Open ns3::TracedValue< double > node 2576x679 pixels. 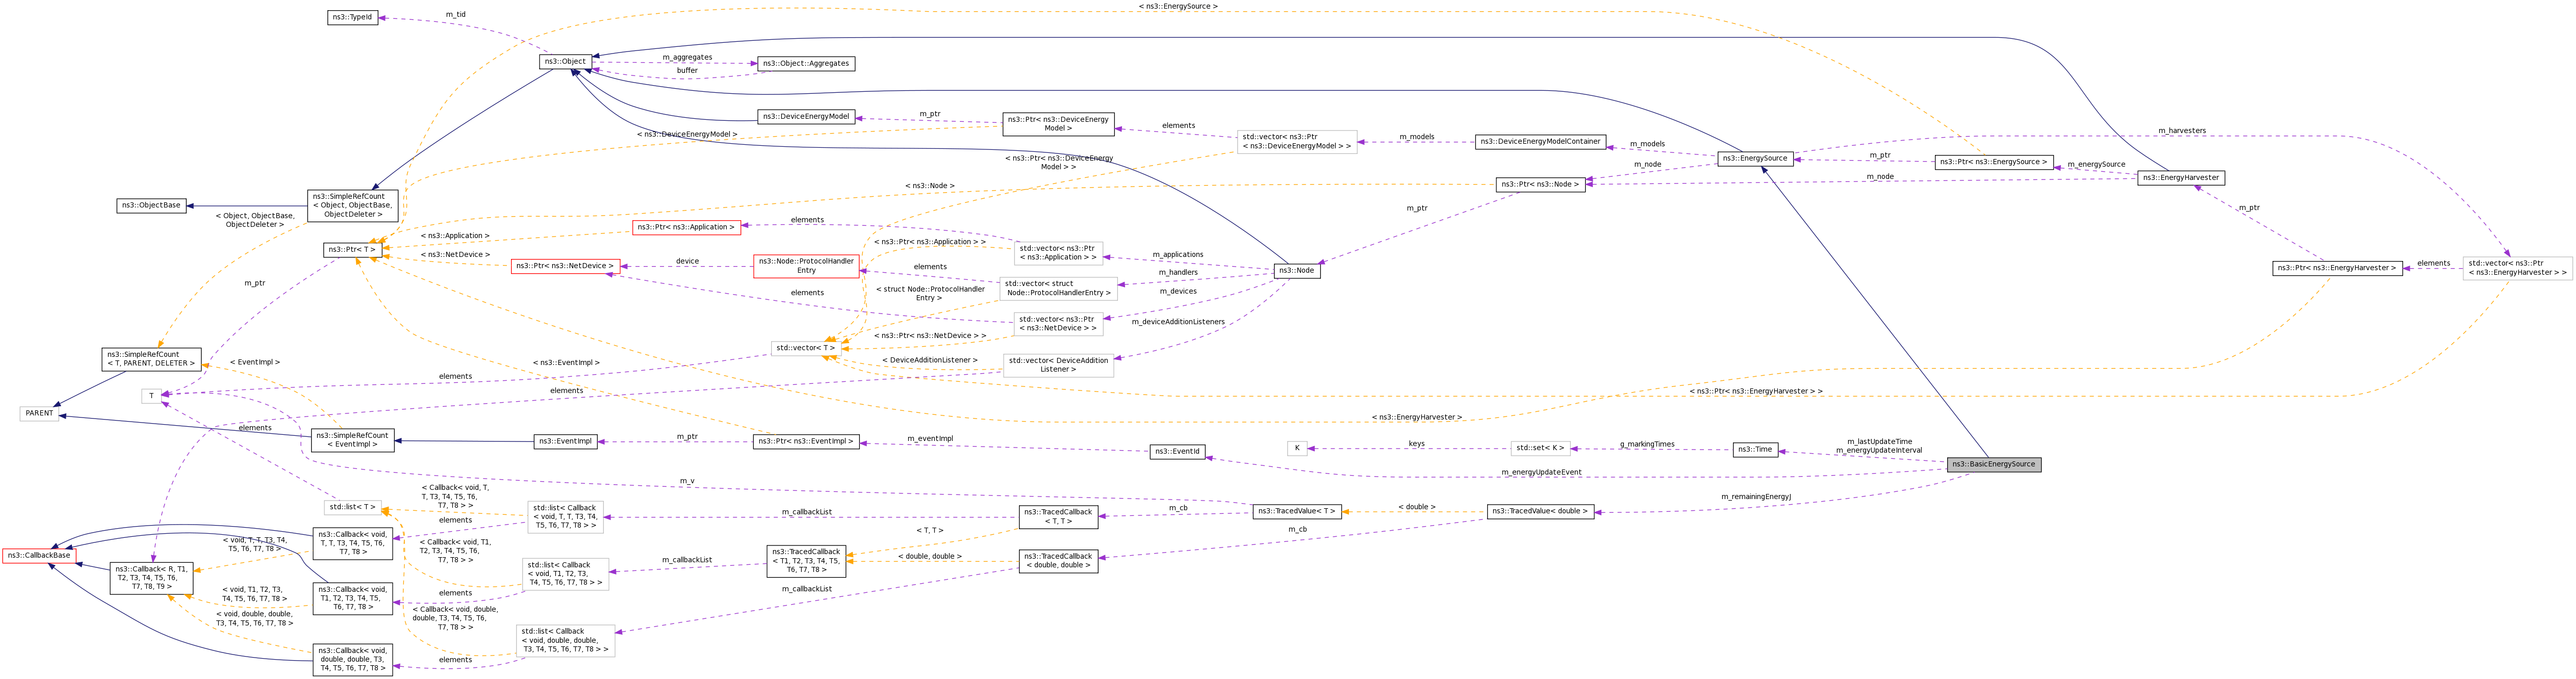pyautogui.click(x=1540, y=512)
